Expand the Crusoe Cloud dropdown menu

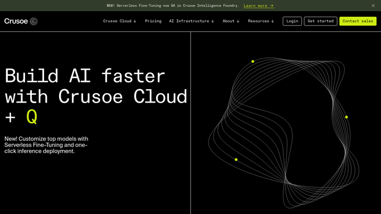click(x=119, y=21)
